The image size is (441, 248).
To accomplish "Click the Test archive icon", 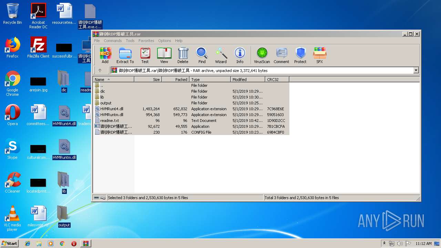I will click(145, 55).
